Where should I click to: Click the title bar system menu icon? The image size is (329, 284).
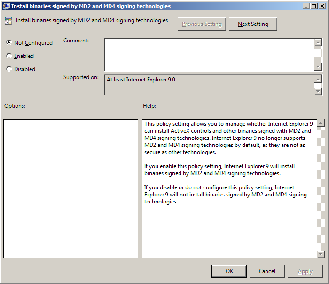6,6
